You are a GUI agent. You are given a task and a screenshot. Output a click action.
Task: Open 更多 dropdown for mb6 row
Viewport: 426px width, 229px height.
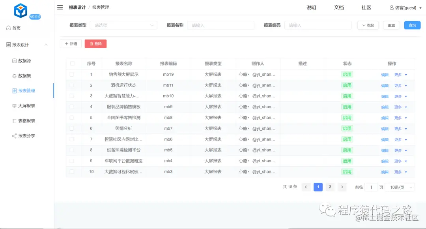(x=401, y=140)
